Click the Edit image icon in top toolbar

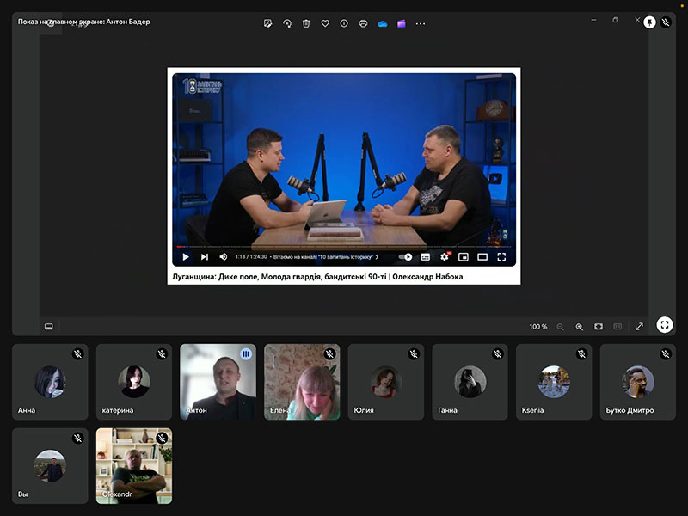[x=268, y=23]
